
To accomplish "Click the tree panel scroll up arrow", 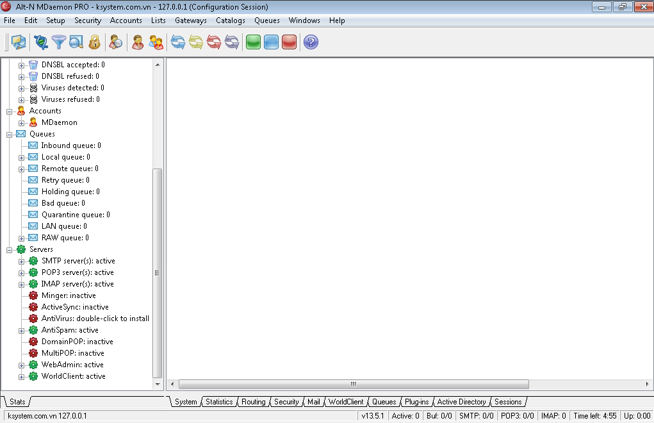I will click(157, 65).
